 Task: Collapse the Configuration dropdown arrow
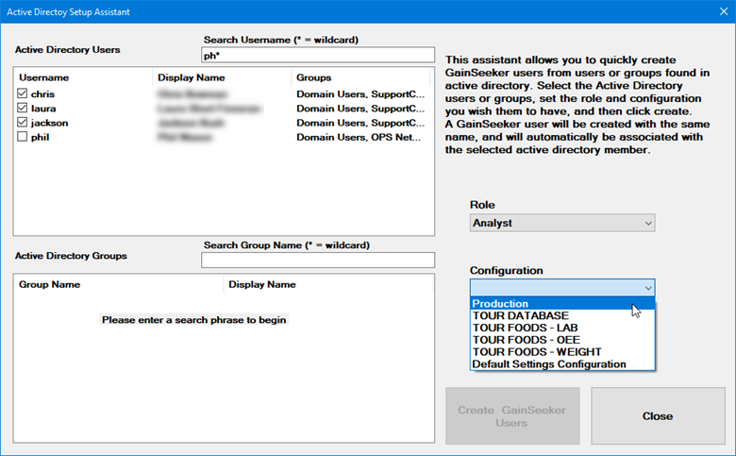pos(647,288)
